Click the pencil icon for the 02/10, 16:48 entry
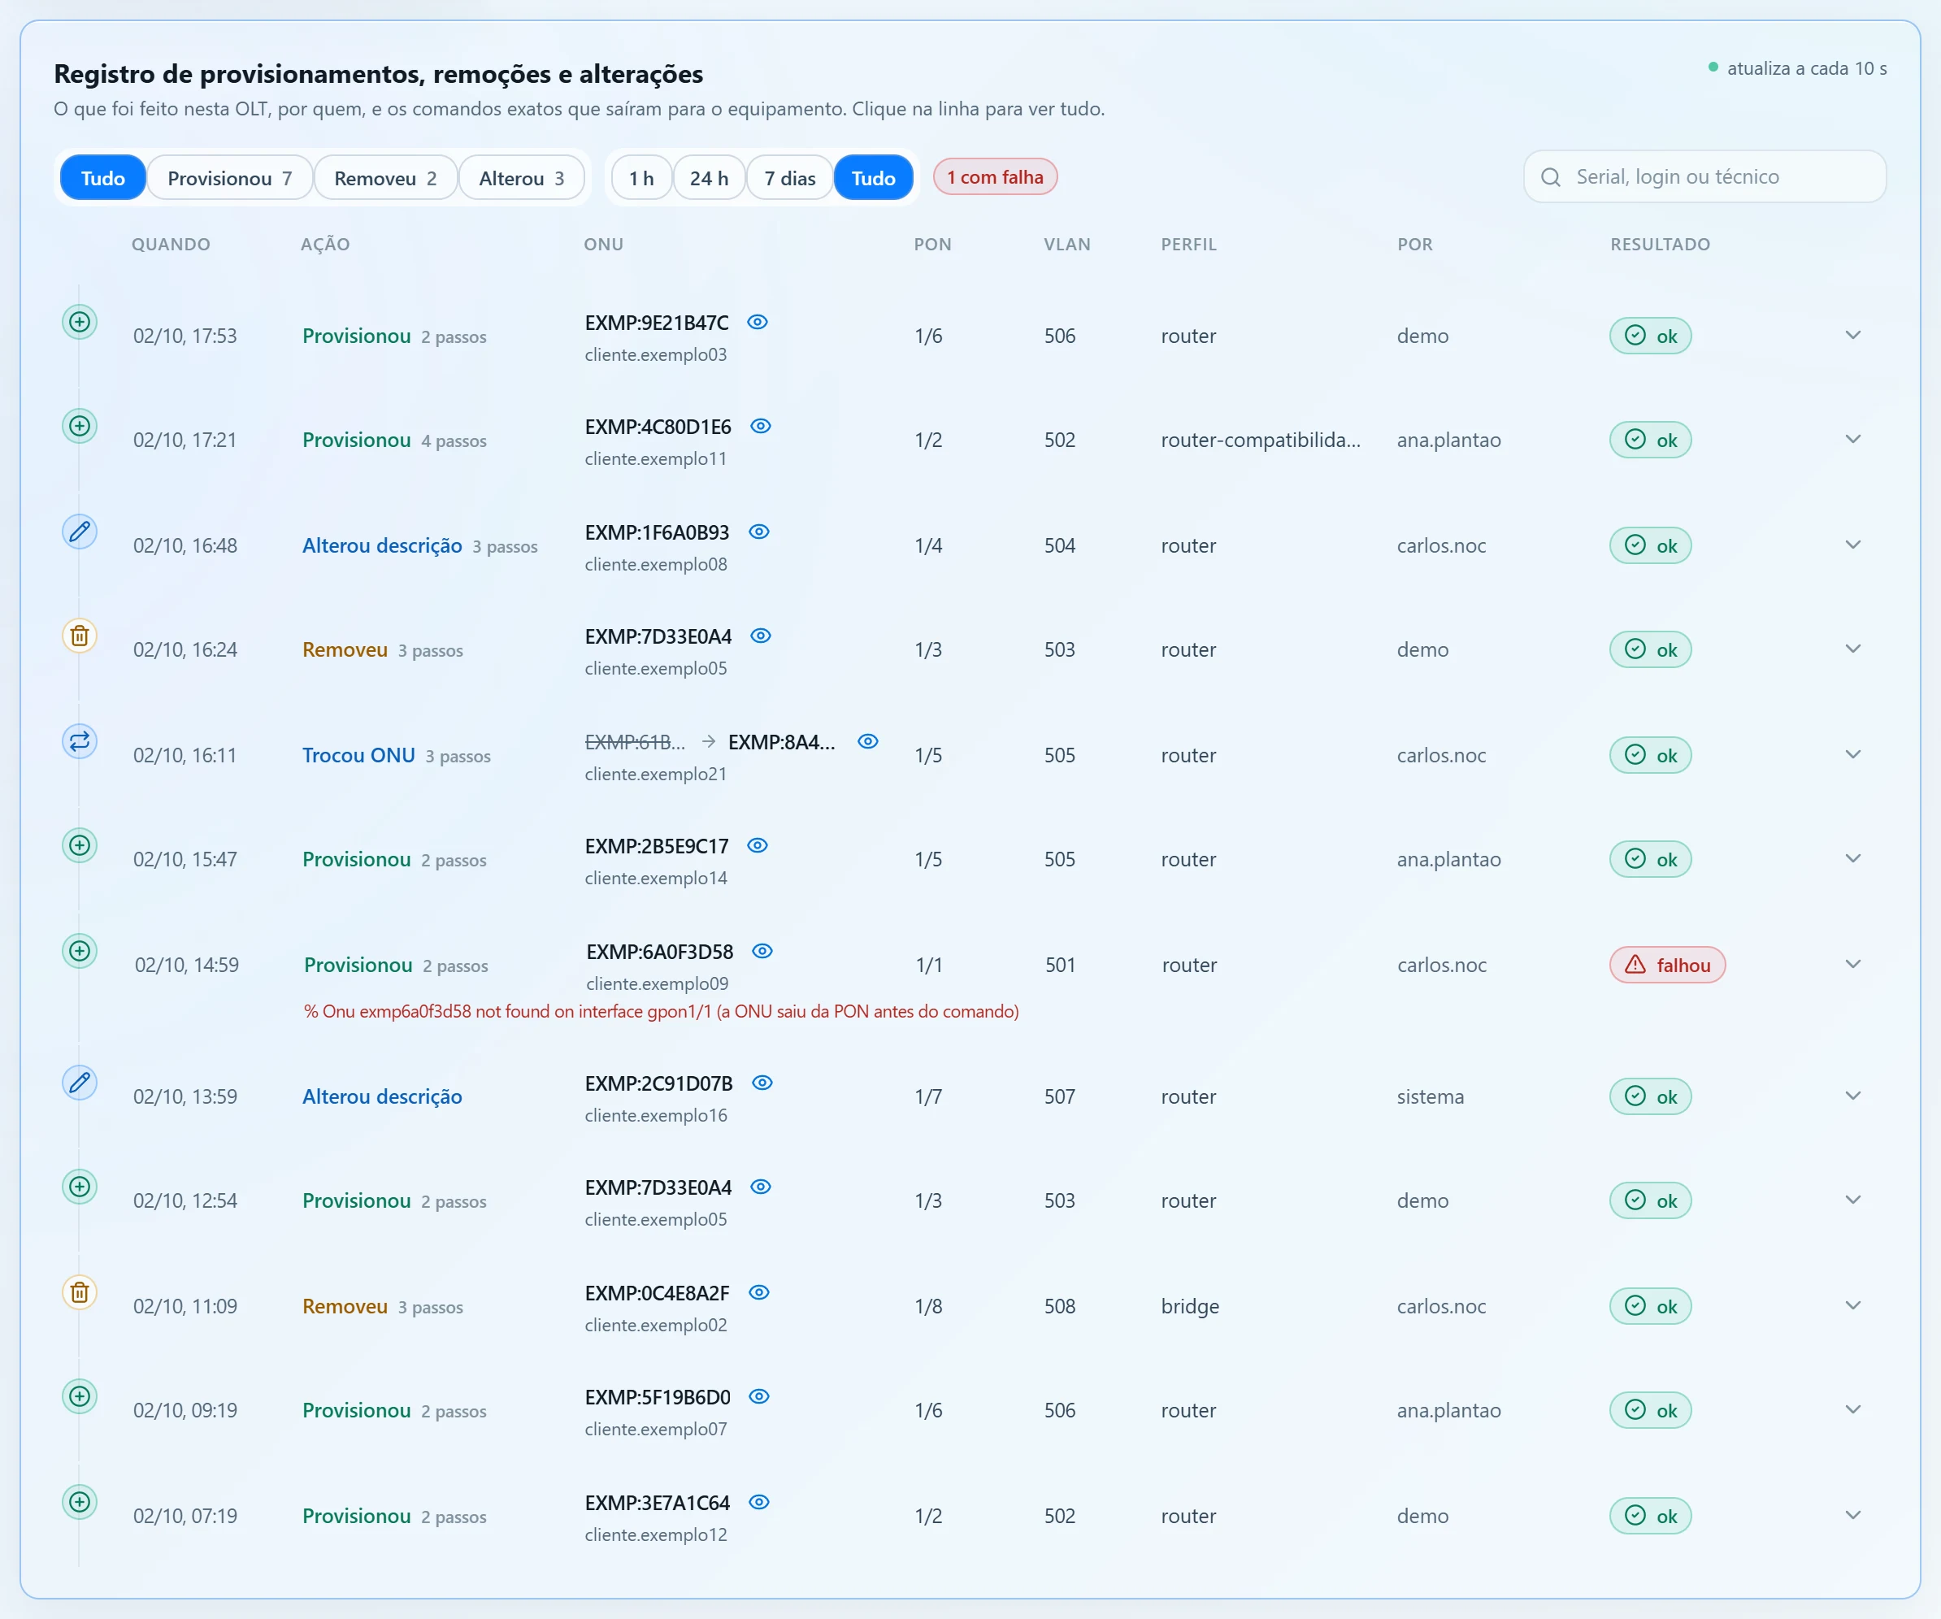The image size is (1941, 1619). coord(80,532)
